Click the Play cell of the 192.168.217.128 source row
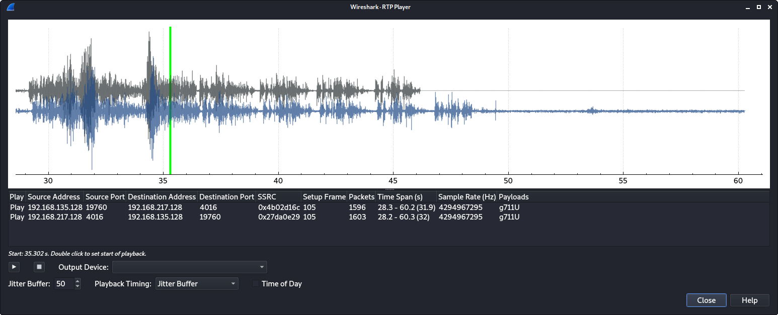The height and width of the screenshot is (315, 778). pyautogui.click(x=17, y=217)
